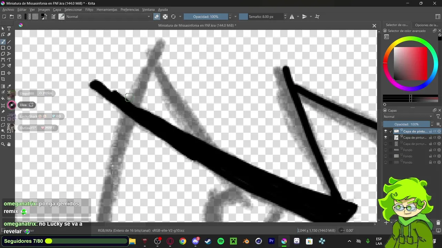
Task: Toggle horizontal mirror tool
Action: (292, 17)
